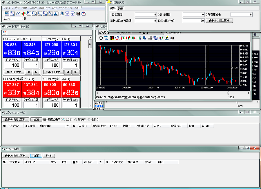
Task: Open the 口座 account status toolbar icon
Action: 45,13
